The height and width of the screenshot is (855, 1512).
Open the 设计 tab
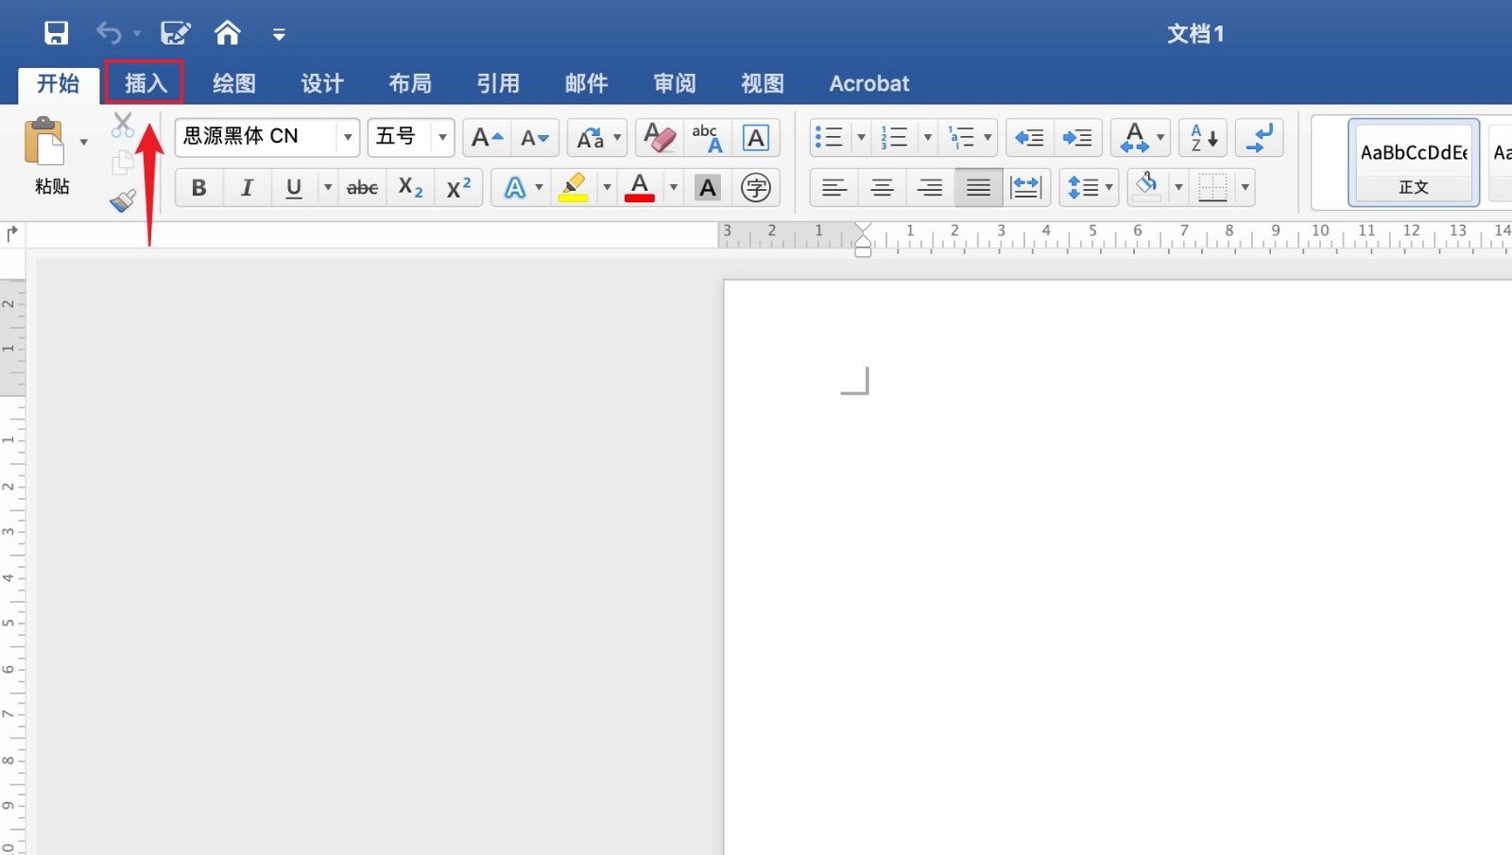322,83
